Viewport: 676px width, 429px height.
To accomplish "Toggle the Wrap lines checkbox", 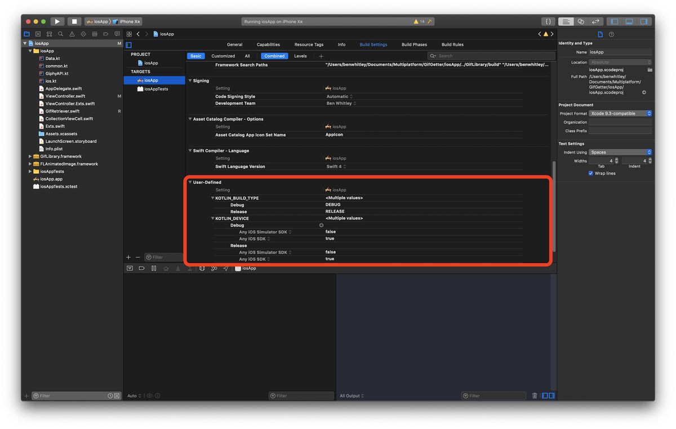I will click(590, 173).
